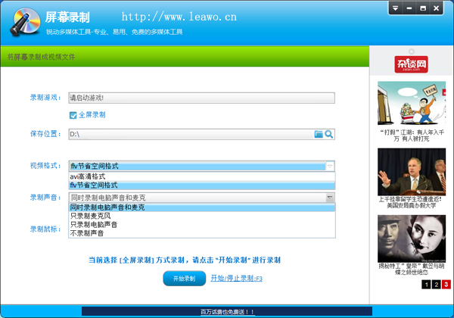Click the 录制游戏 input field
The height and width of the screenshot is (318, 454).
pyautogui.click(x=201, y=97)
